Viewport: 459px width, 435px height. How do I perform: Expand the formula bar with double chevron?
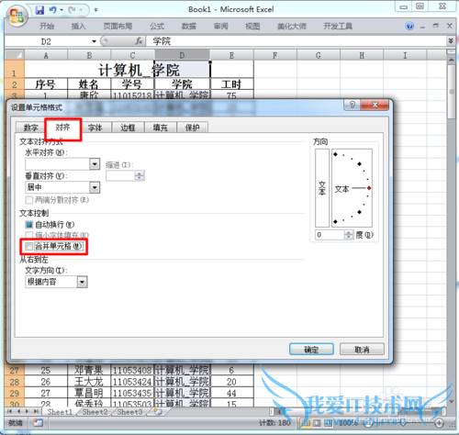pyautogui.click(x=451, y=40)
